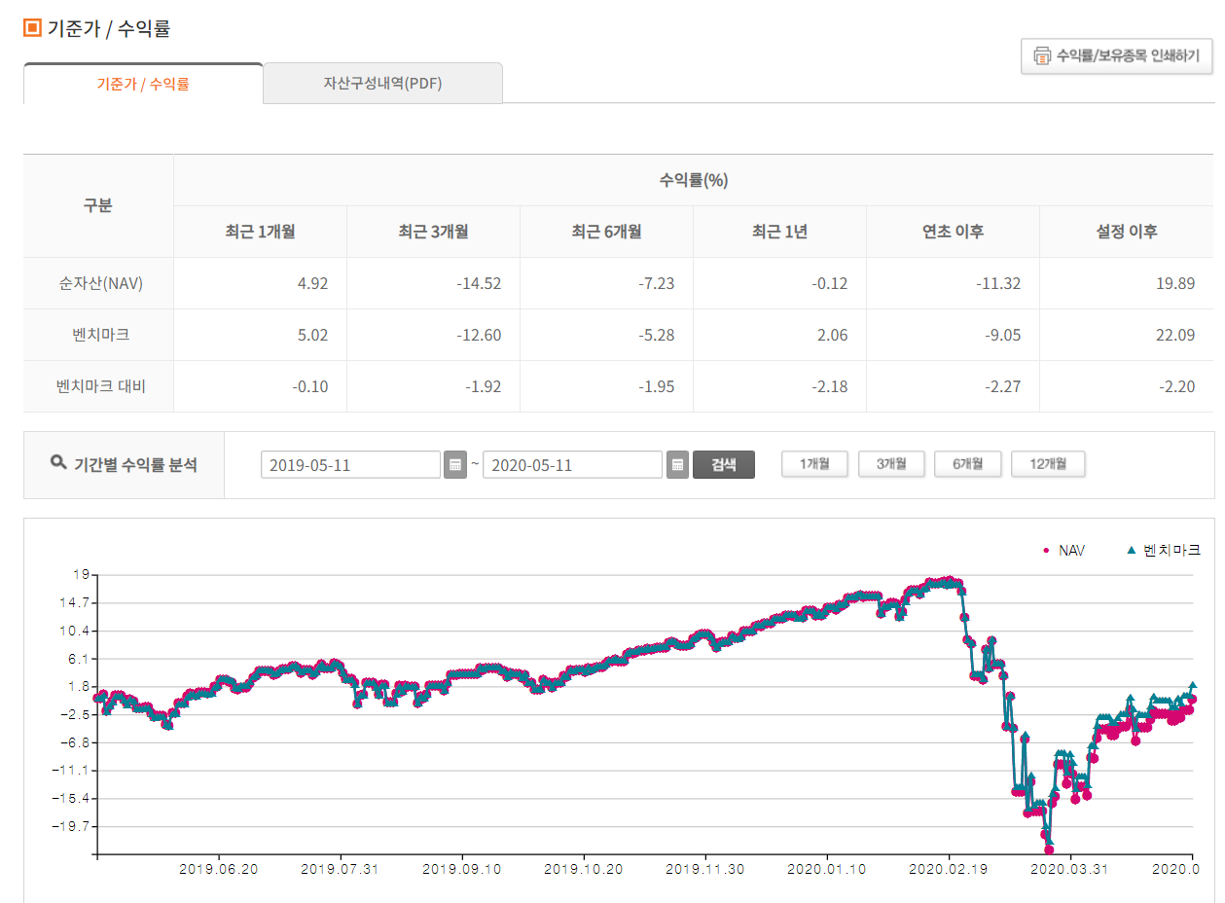
Task: Click the NAV since-inception value 19.89
Action: point(1174,284)
